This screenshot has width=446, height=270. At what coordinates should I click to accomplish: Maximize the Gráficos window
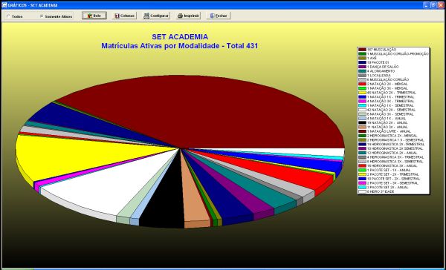click(433, 5)
